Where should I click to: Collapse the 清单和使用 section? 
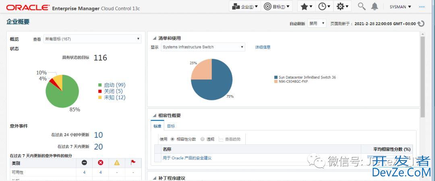(154, 39)
